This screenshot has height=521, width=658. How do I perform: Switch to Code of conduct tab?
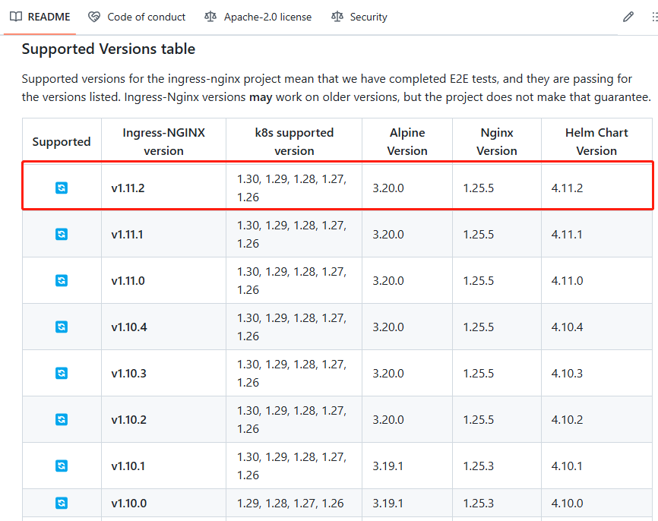[137, 17]
